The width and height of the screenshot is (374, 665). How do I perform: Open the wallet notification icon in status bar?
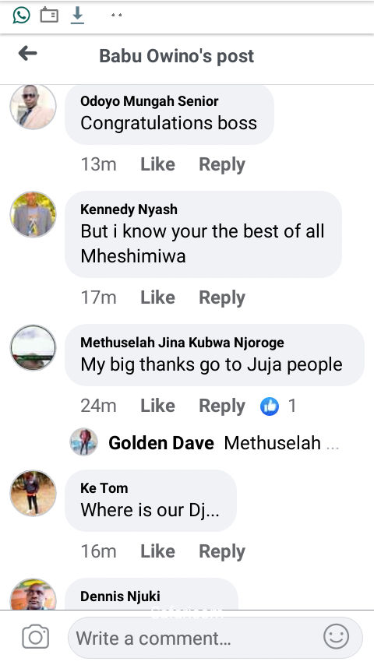(49, 16)
